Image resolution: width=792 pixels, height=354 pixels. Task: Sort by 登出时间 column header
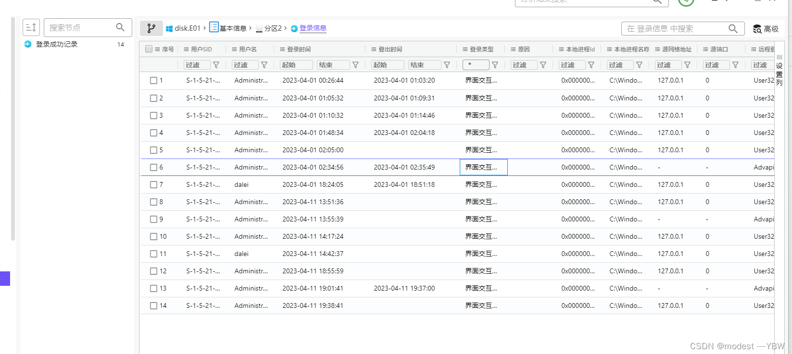(390, 49)
